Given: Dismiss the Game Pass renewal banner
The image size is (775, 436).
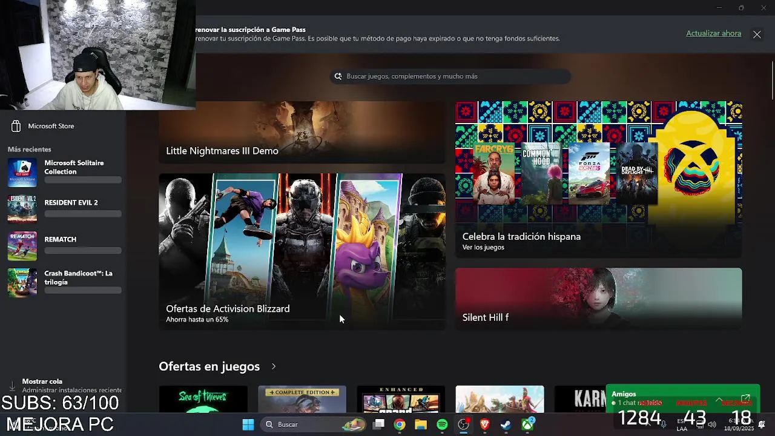Looking at the screenshot, I should tap(757, 35).
